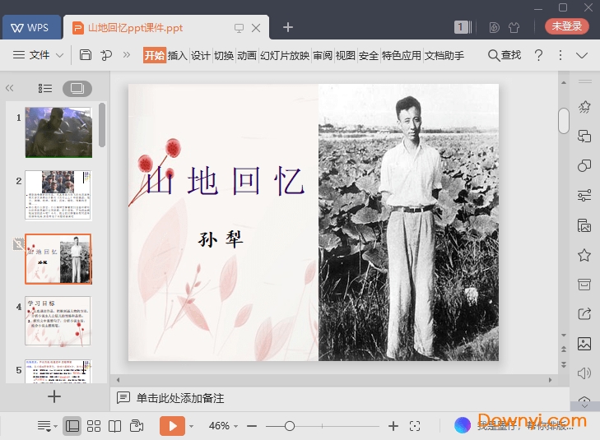This screenshot has width=600, height=440.
Task: Add a new document tab
Action: click(x=288, y=27)
